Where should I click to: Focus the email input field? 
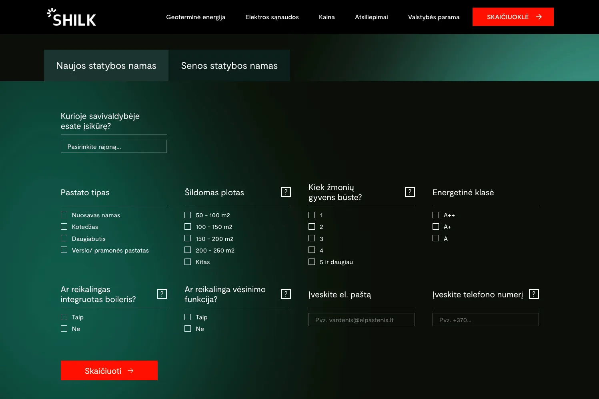point(361,320)
